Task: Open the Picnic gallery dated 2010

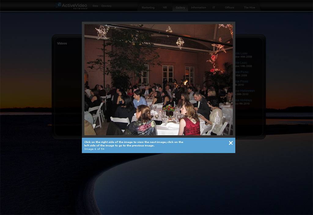Action: (x=242, y=81)
